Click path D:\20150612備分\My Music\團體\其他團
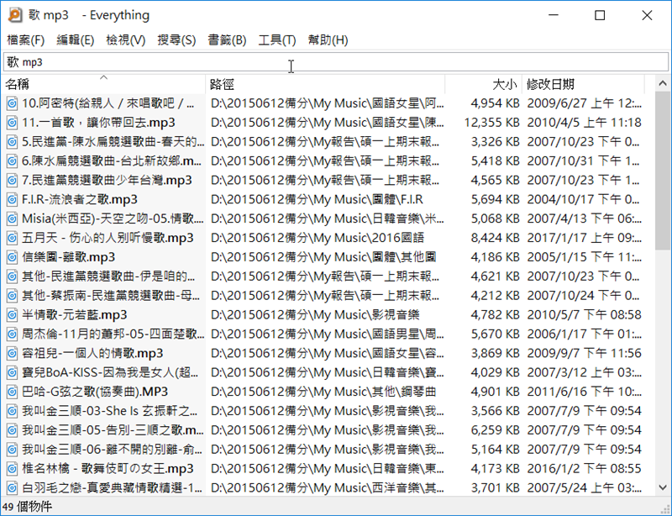This screenshot has height=516, width=672. 323,257
